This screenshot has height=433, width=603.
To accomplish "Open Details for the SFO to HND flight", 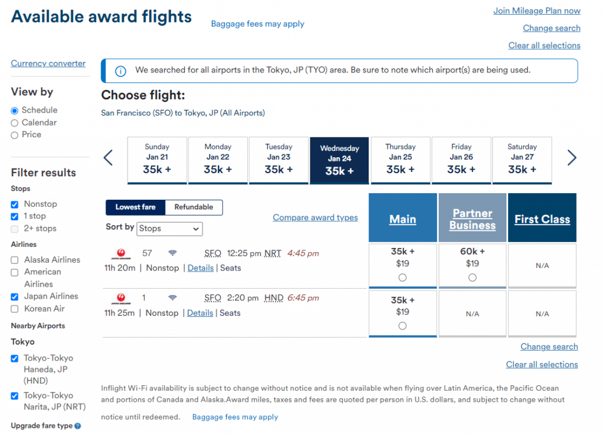I will 200,313.
